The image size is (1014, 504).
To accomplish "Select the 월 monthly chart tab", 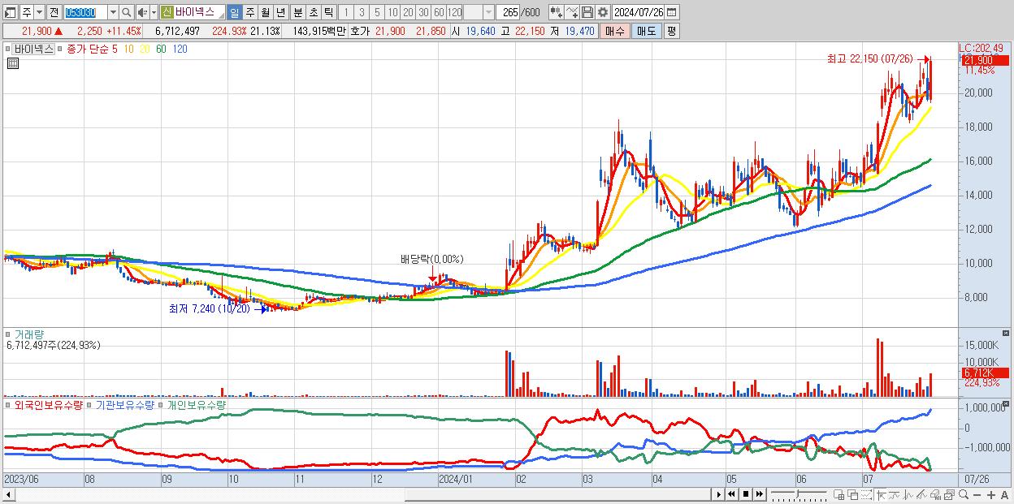I will pos(266,12).
